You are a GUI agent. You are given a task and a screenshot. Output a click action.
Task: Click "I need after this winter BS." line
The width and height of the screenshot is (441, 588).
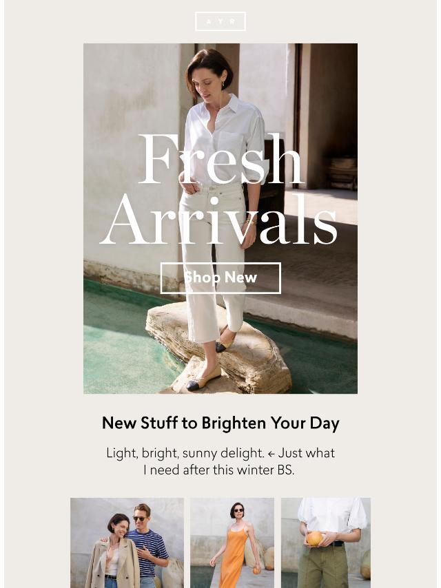pos(219,470)
